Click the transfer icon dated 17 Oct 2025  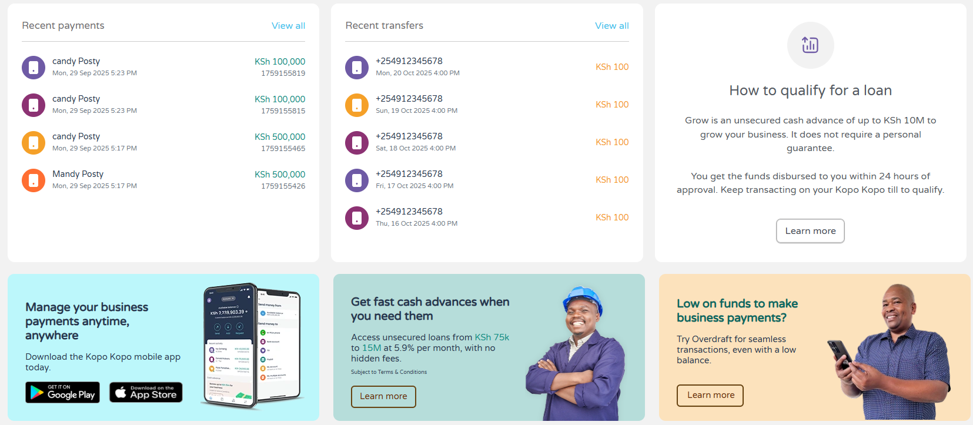point(357,180)
